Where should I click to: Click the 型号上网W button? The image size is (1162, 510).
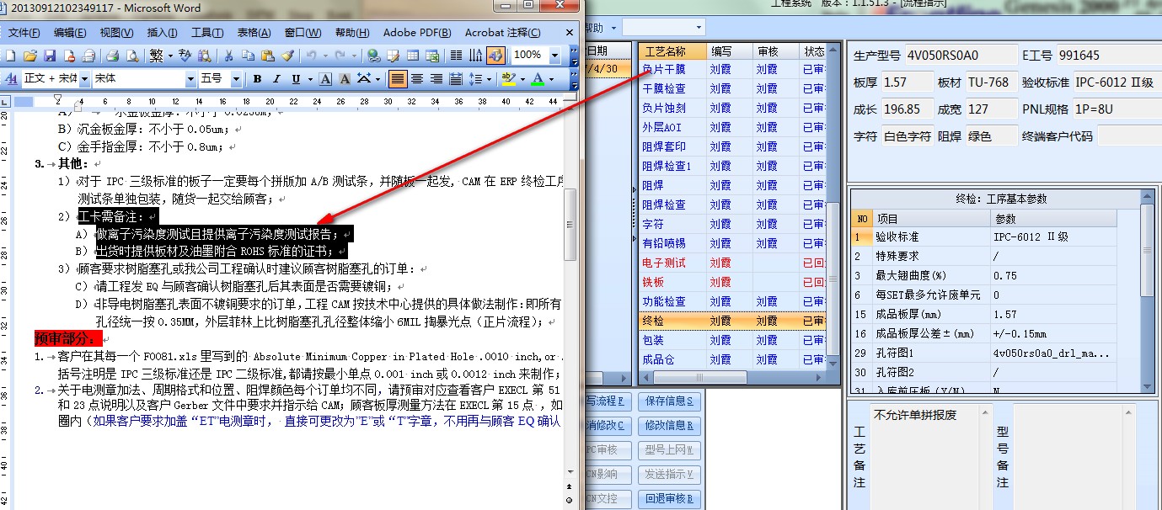coord(670,449)
